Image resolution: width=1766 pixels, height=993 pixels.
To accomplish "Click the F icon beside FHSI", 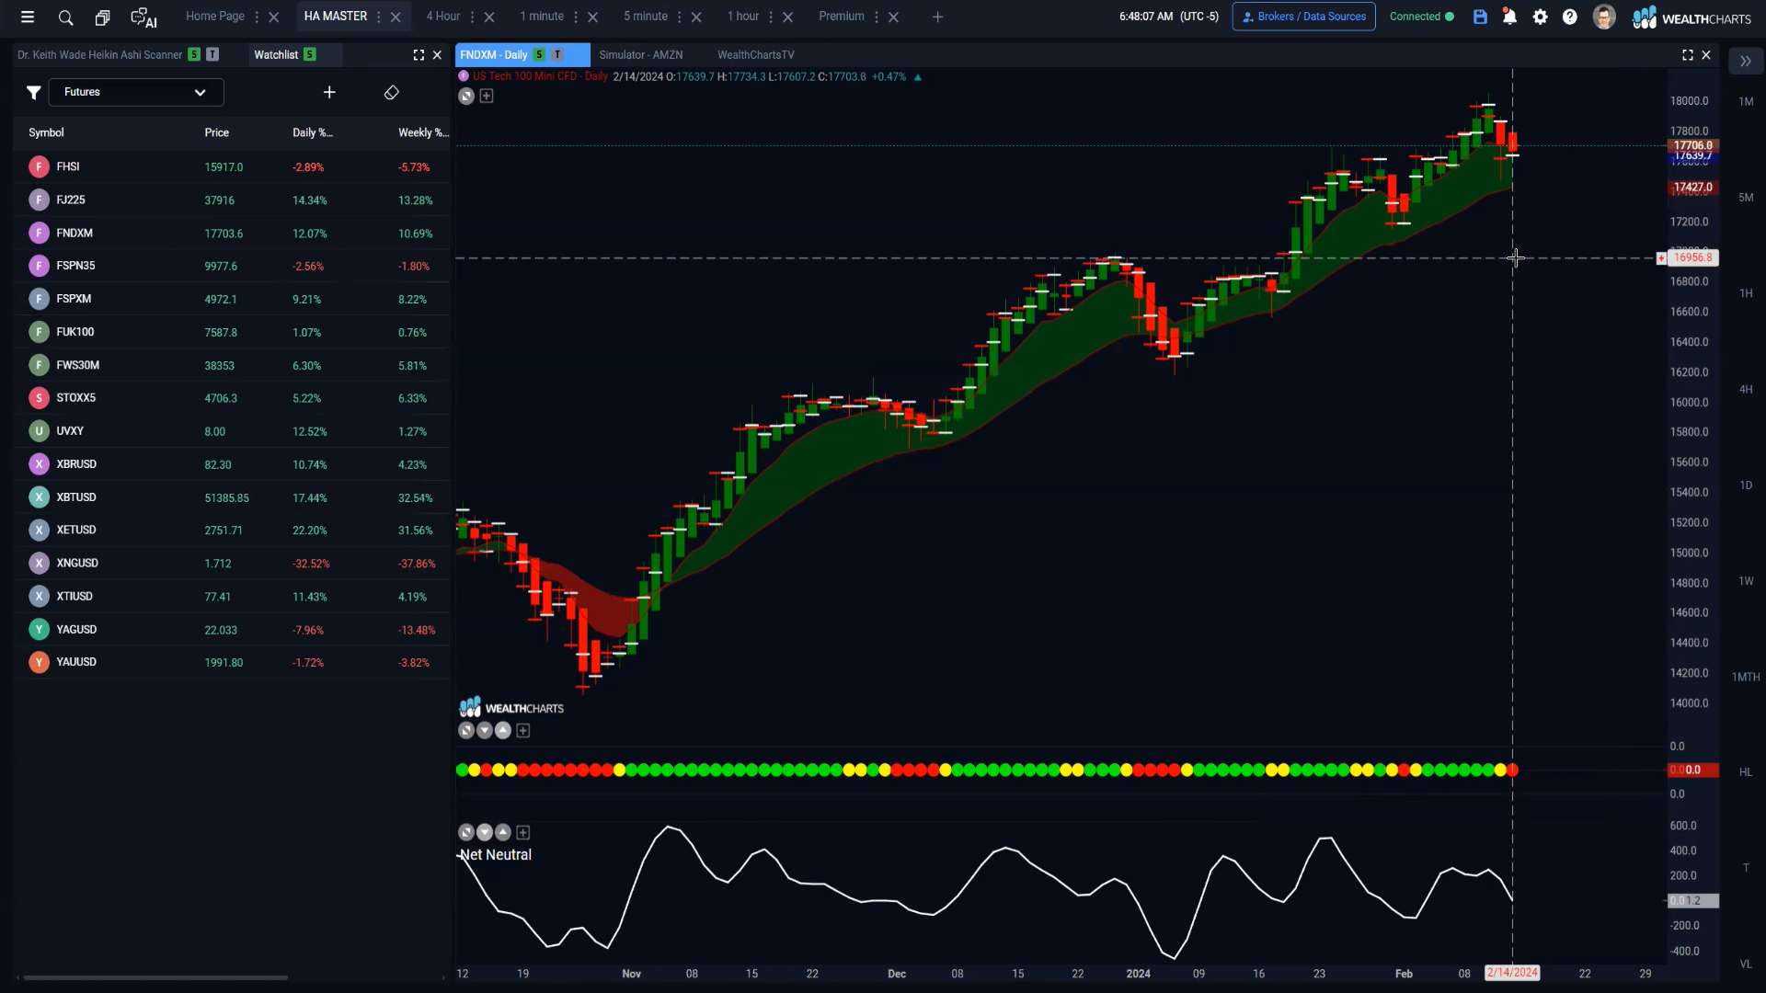I will (x=39, y=166).
